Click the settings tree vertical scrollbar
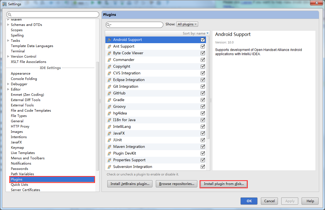 (x=98, y=116)
